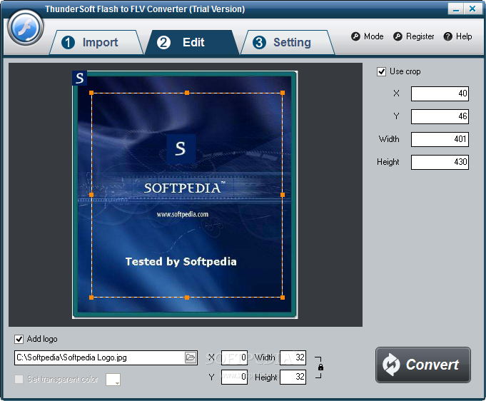Image resolution: width=486 pixels, height=401 pixels.
Task: Click the crop Y value field
Action: point(440,116)
